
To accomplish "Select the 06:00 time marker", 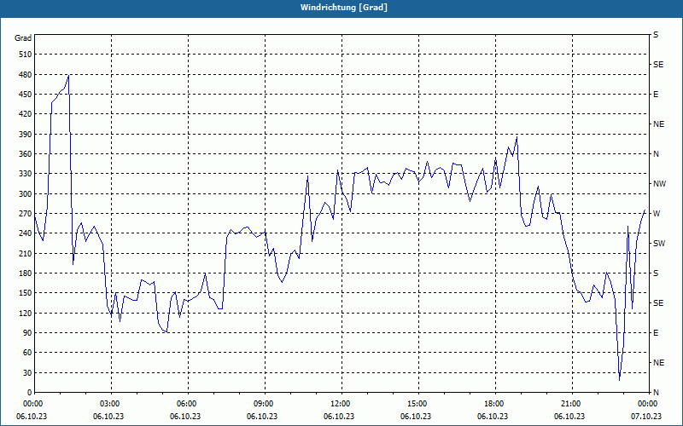I will (x=188, y=404).
